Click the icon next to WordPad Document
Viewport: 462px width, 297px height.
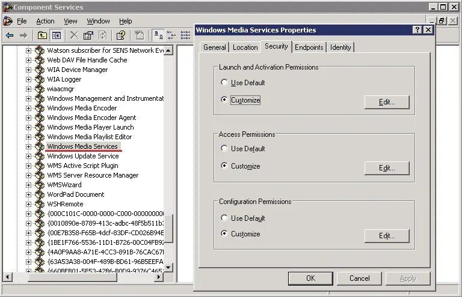[x=40, y=194]
